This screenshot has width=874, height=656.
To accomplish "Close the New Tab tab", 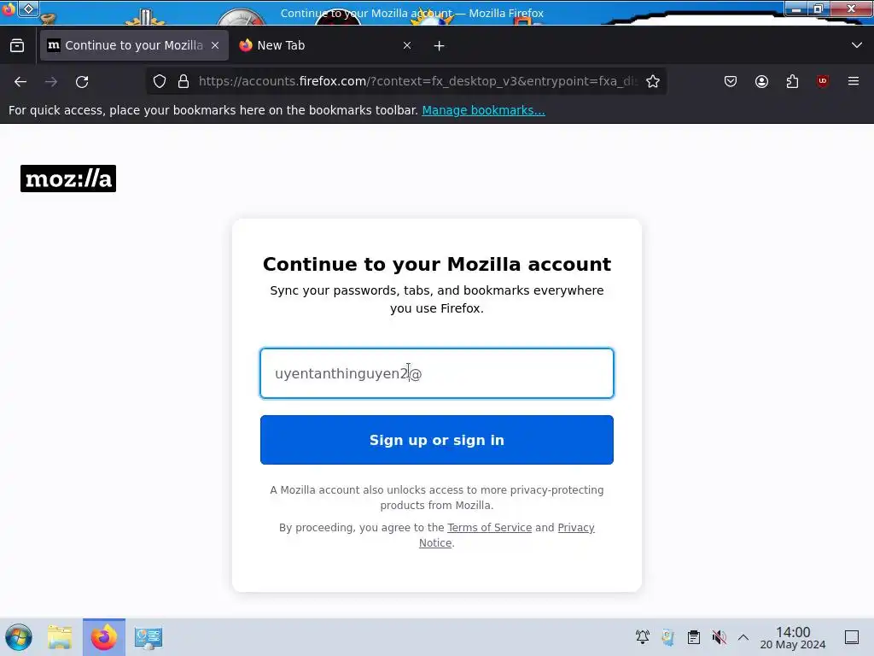I will [x=407, y=45].
